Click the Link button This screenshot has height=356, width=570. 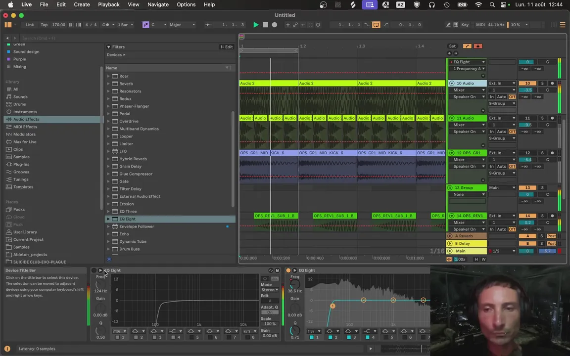pos(30,25)
